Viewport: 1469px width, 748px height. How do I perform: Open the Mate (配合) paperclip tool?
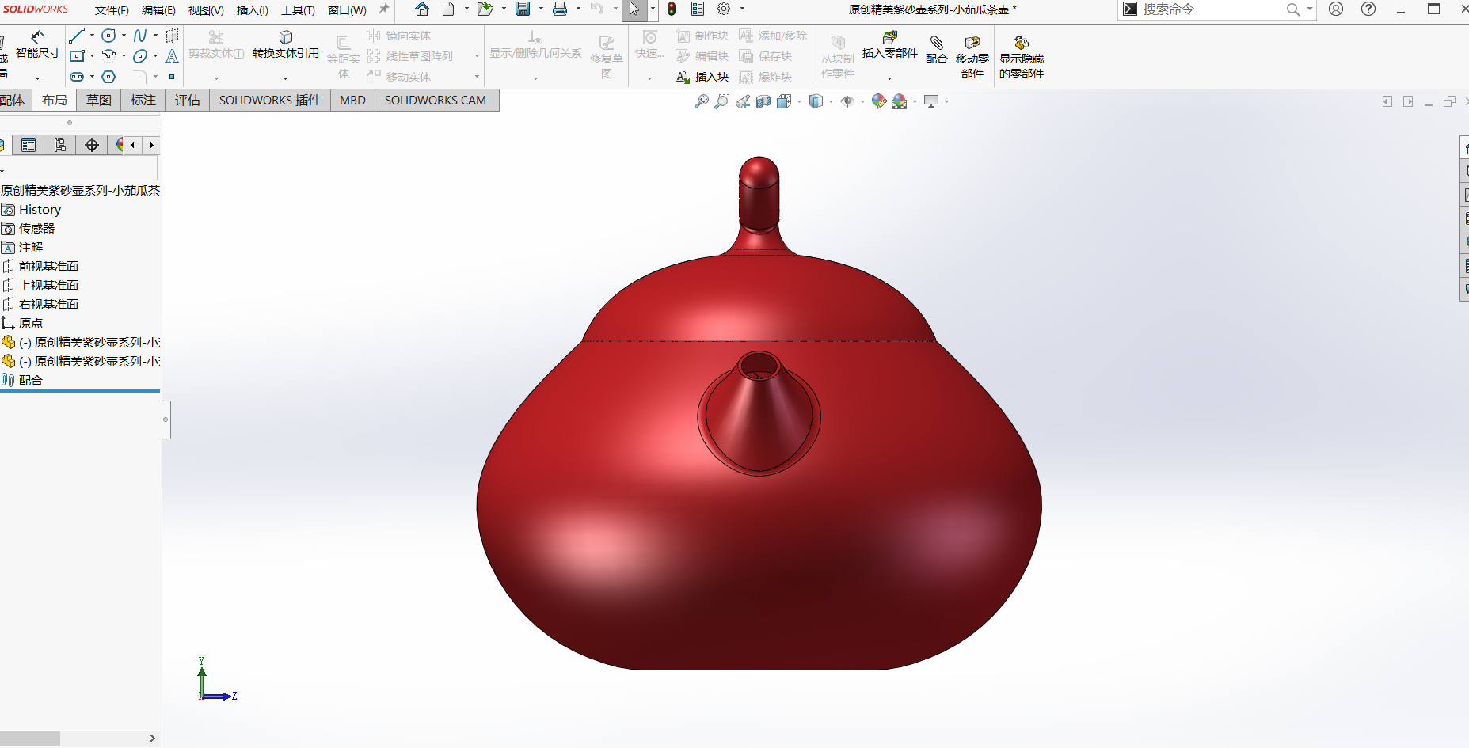pyautogui.click(x=937, y=50)
